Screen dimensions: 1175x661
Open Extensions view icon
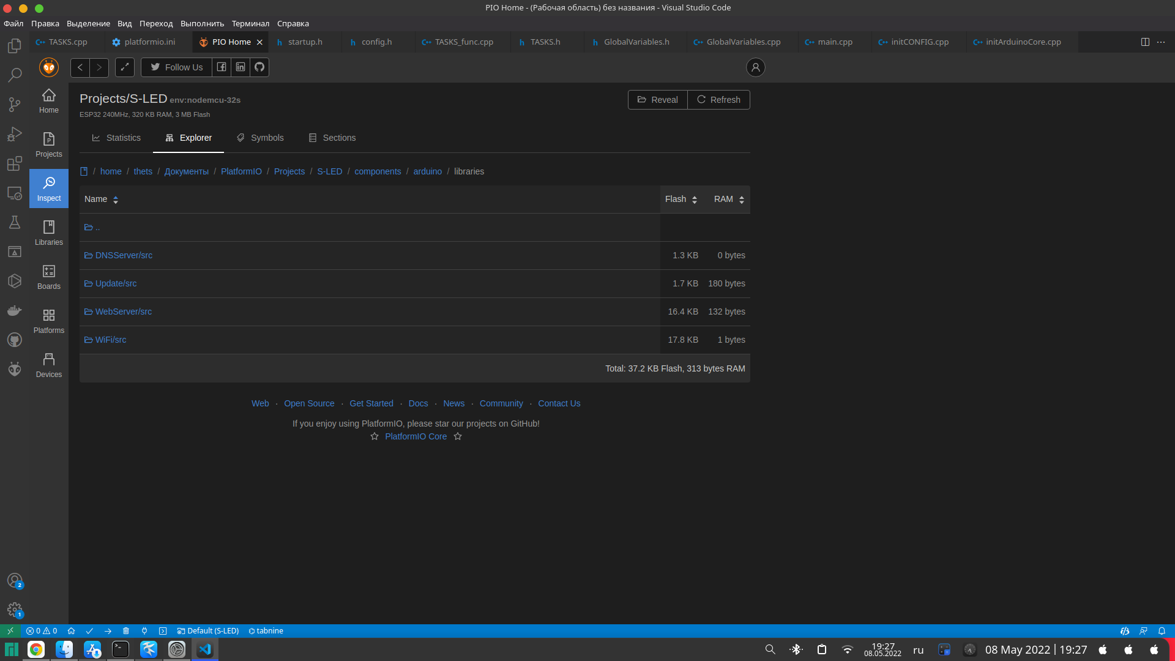pyautogui.click(x=15, y=163)
